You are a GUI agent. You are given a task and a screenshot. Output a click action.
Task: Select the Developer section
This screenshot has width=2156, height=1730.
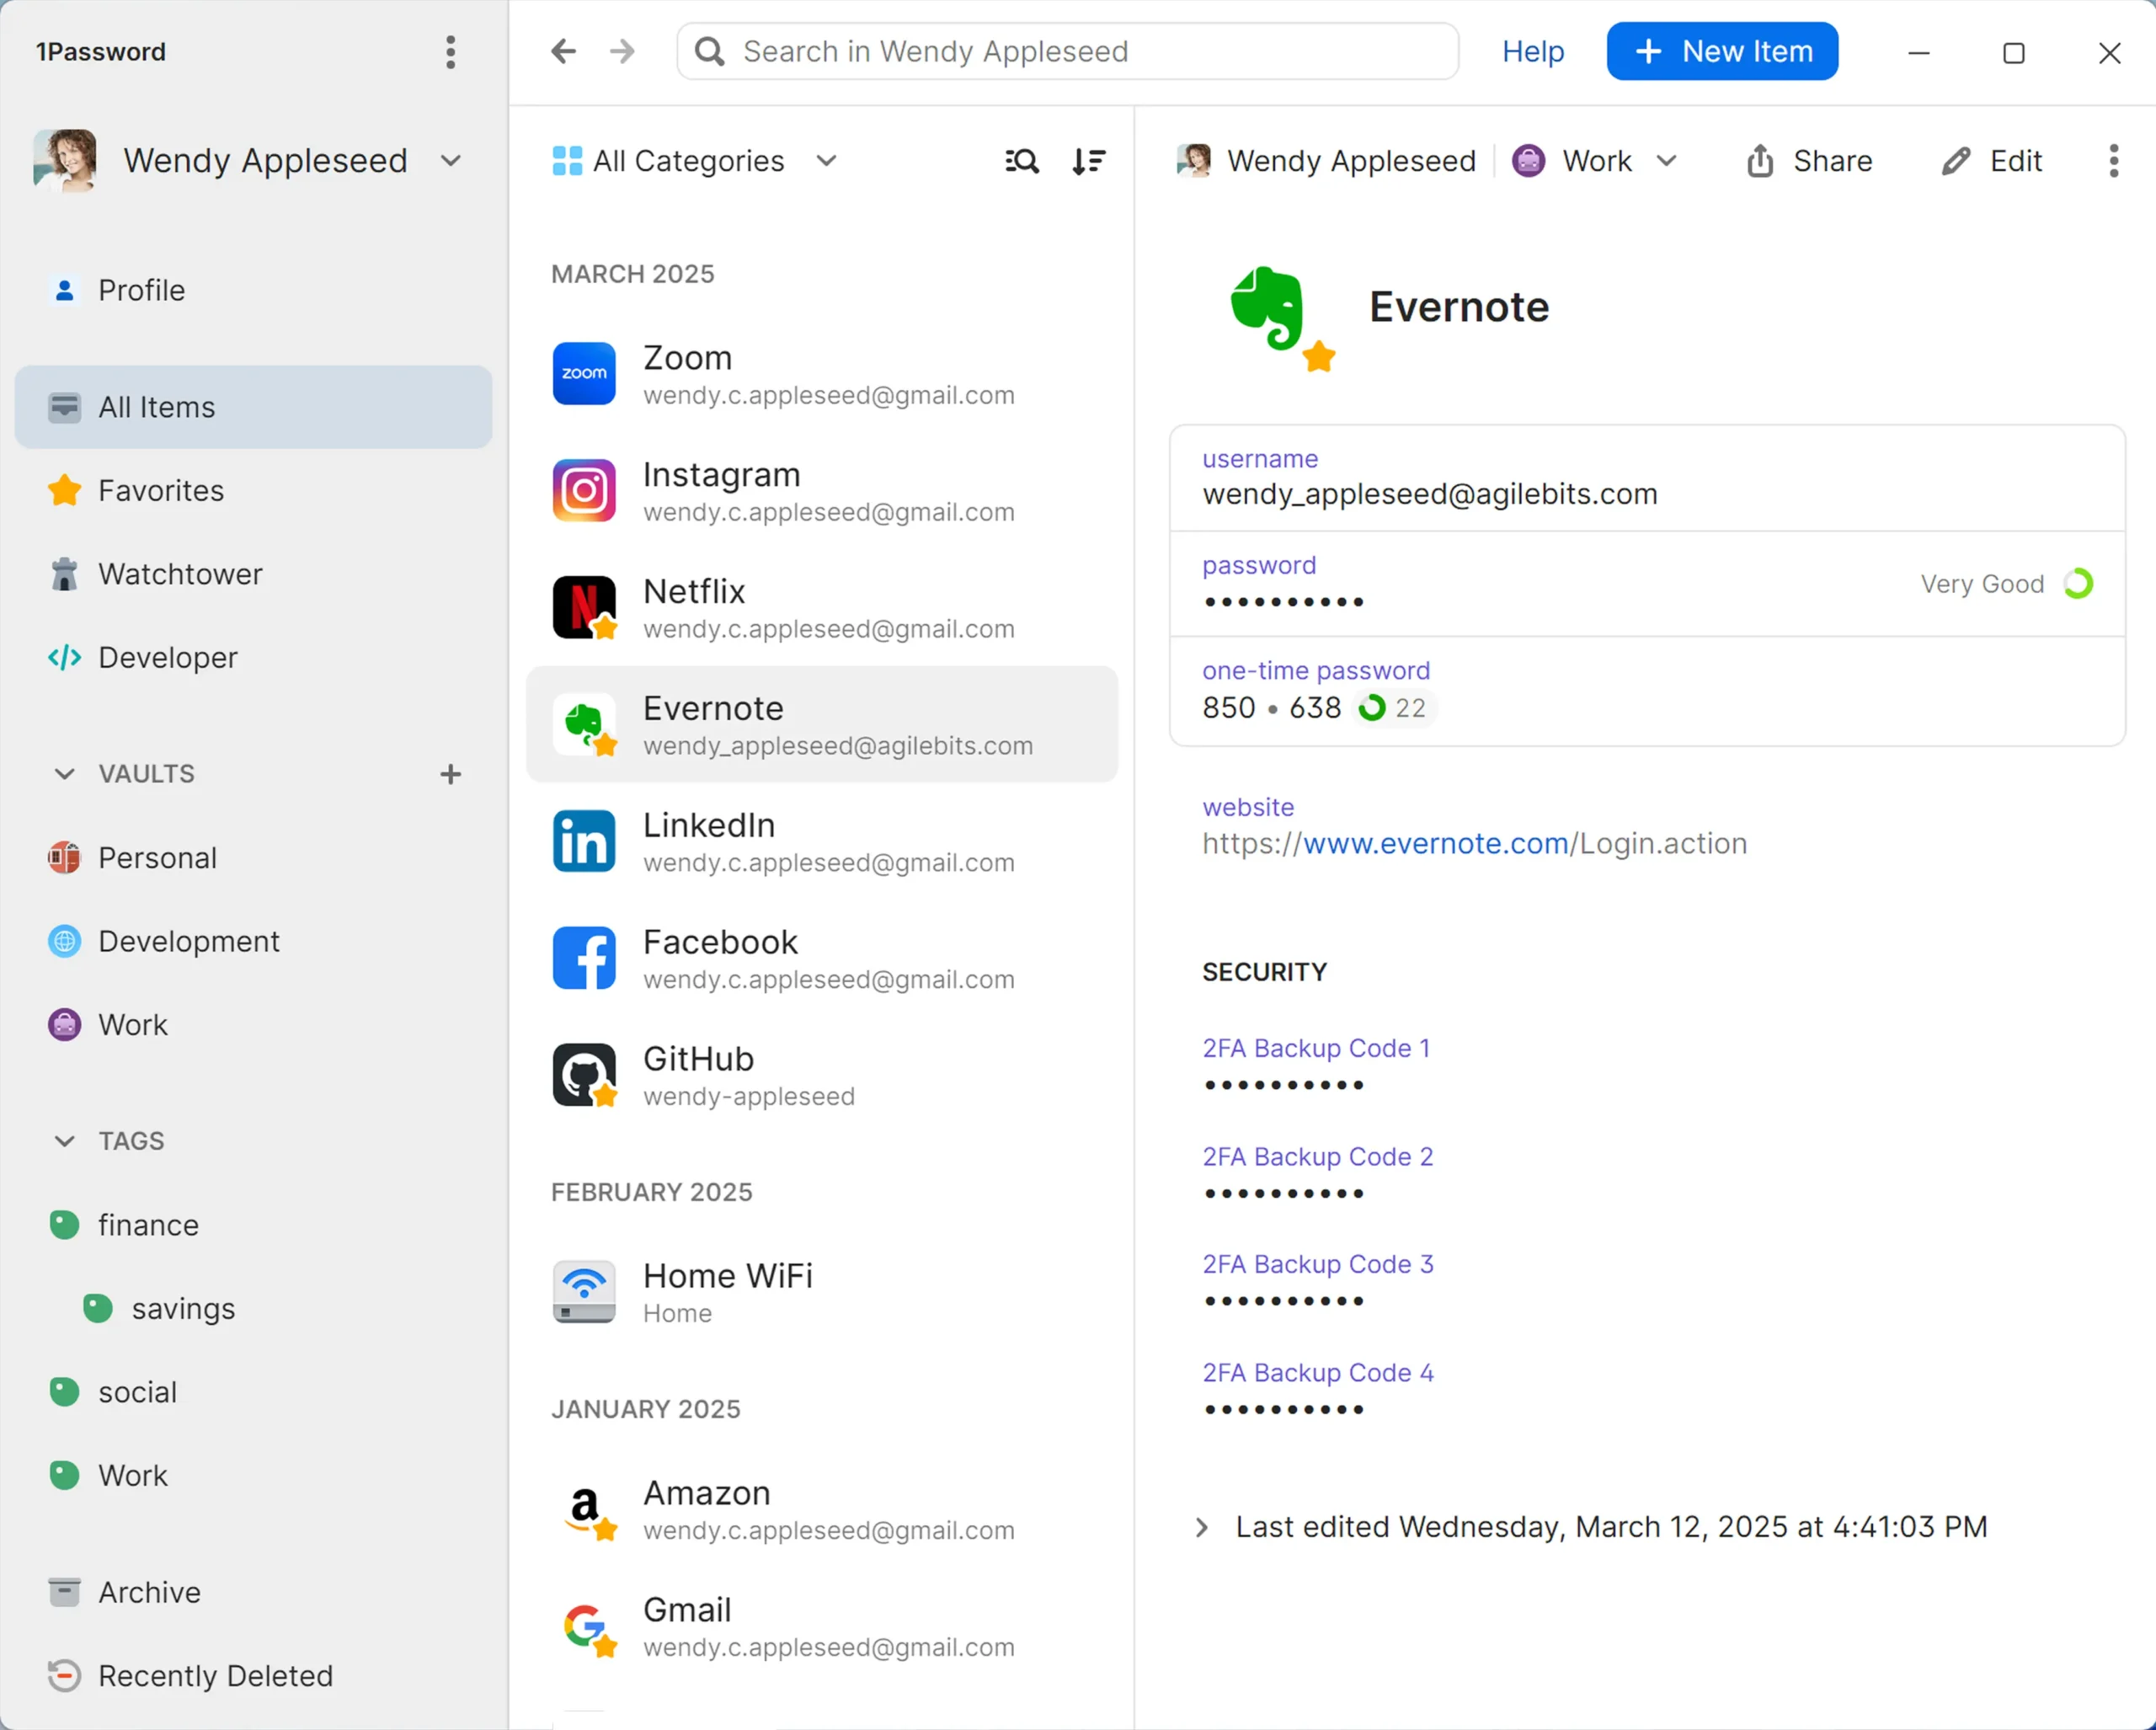click(167, 657)
